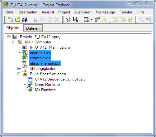Select IF_UTA12_Main_v2.3.vi in tree
The image size is (156, 137).
(50, 47)
